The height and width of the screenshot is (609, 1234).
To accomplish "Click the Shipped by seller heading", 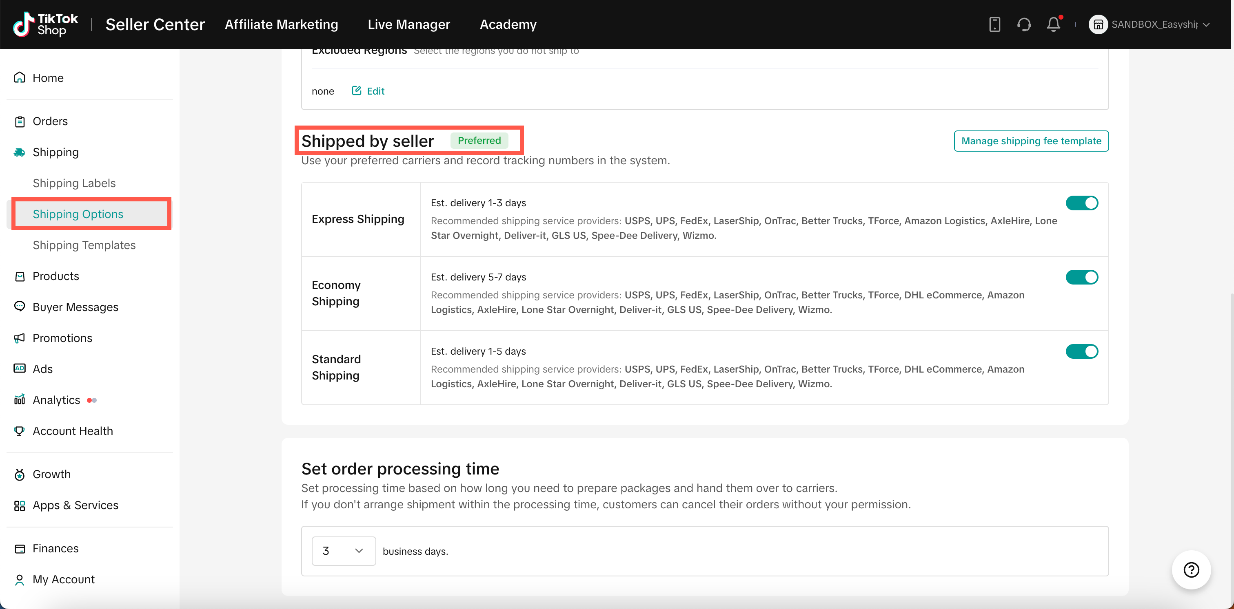I will tap(367, 141).
